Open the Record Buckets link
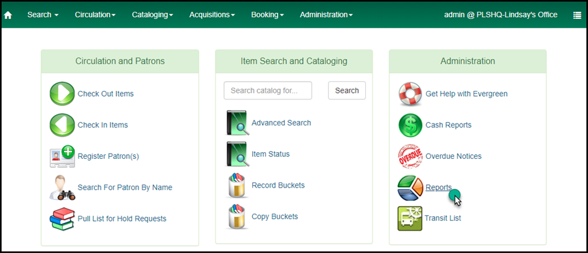The width and height of the screenshot is (588, 253). click(278, 186)
